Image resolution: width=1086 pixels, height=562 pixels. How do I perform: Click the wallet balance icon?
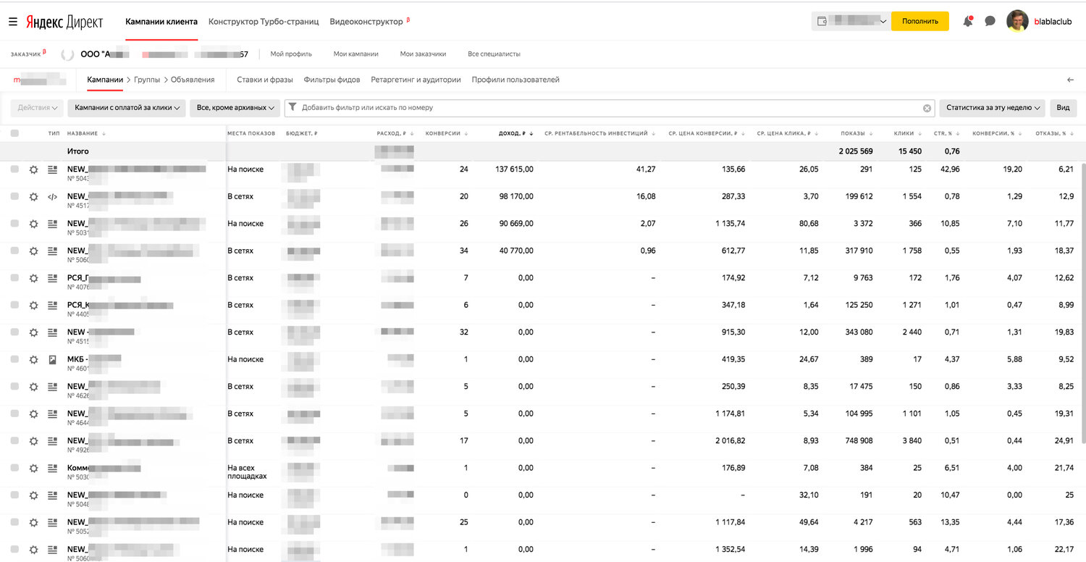(x=822, y=22)
